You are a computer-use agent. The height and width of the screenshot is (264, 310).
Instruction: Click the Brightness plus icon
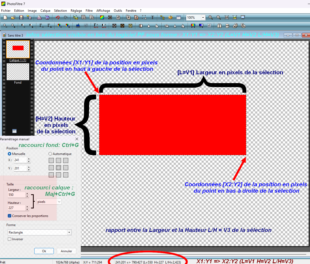(x=13, y=26)
